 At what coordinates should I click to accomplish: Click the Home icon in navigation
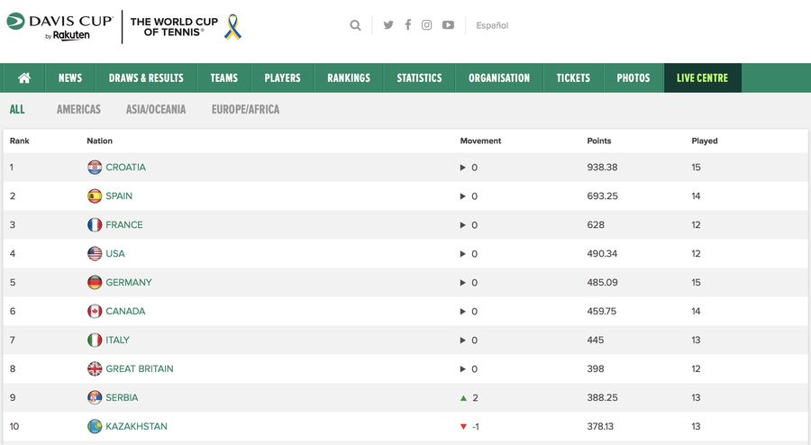pos(24,78)
